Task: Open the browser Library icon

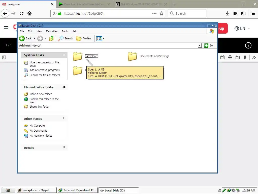Action: pyautogui.click(x=235, y=14)
